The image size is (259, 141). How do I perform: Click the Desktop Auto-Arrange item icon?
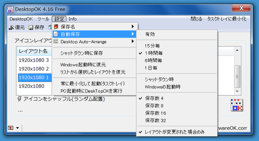pyautogui.click(x=56, y=41)
